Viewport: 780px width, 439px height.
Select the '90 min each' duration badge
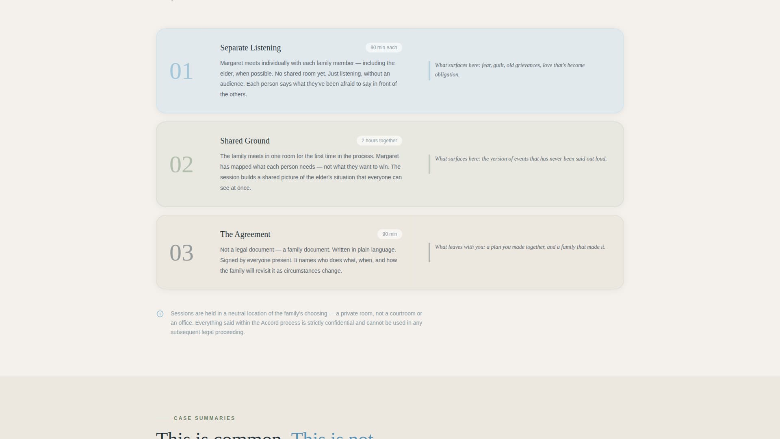[383, 47]
